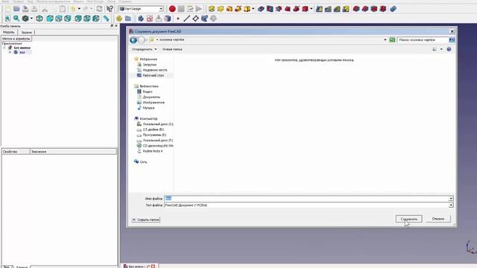Viewport: 477px width, 268px height.
Task: Click the Boolean operation icon
Action: (x=394, y=9)
